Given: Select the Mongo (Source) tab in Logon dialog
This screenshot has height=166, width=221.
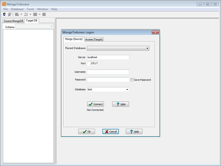Looking at the screenshot, I should [74, 39].
